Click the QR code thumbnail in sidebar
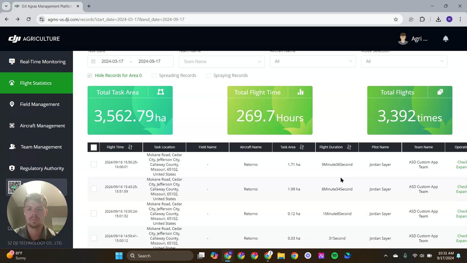Screen dimensions: 467x263 click(15, 187)
